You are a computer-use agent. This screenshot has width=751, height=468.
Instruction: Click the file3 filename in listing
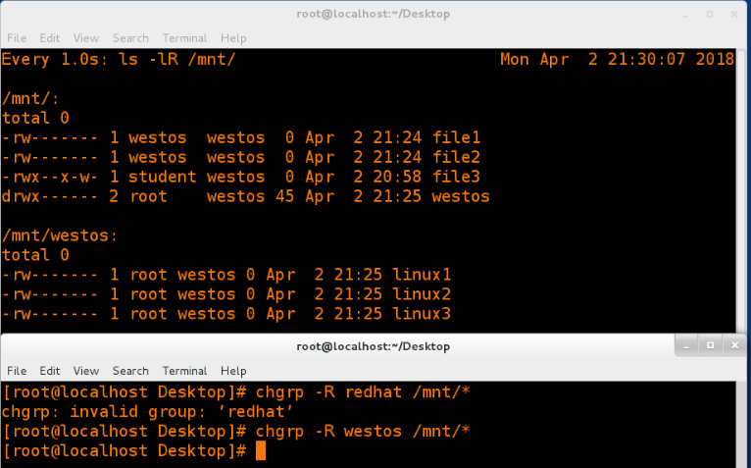(456, 177)
